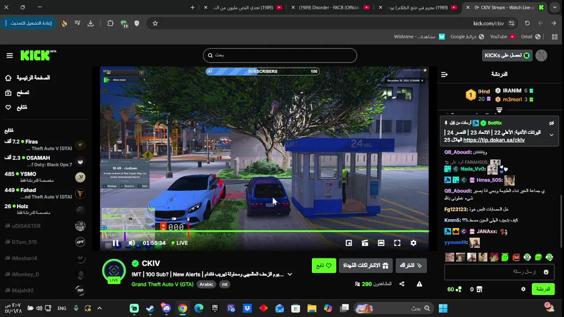564x317 pixels.
Task: Expand the chat leaderboard handle
Action: (x=499, y=110)
